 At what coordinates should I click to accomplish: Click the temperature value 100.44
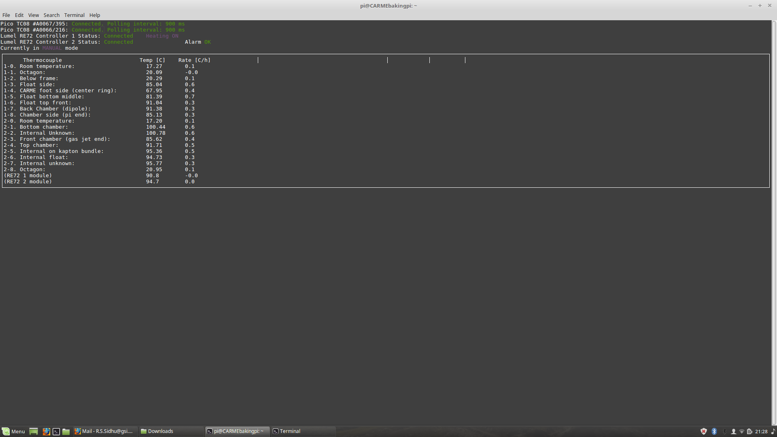tap(156, 127)
